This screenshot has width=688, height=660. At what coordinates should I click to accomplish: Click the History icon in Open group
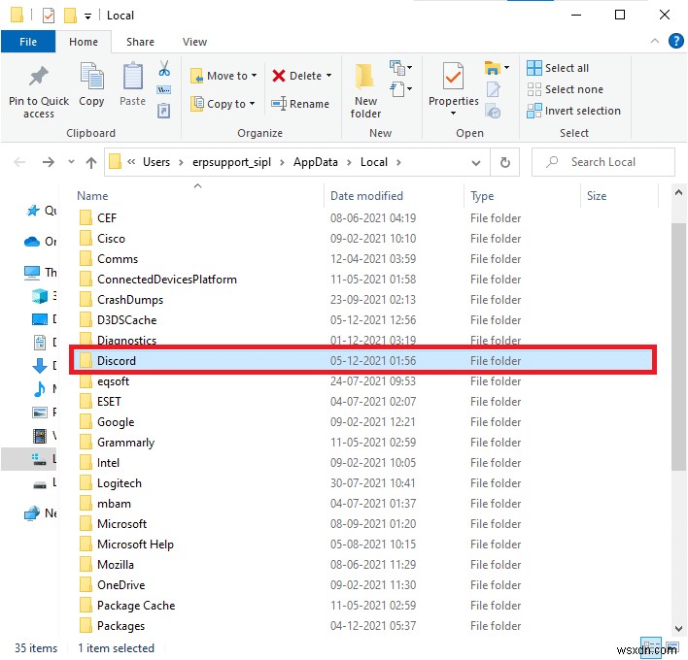pyautogui.click(x=494, y=112)
